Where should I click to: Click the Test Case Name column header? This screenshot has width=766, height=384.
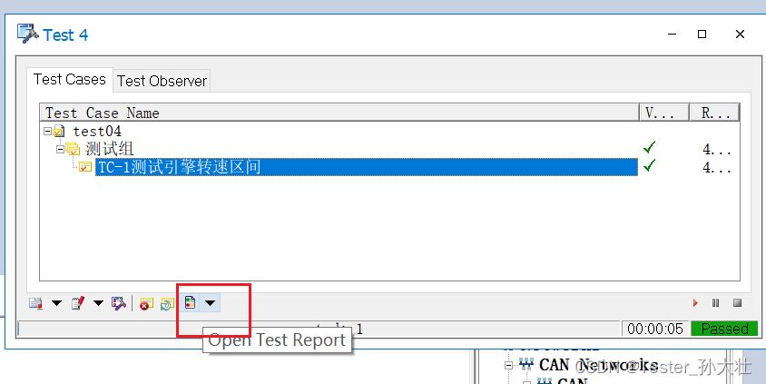339,113
